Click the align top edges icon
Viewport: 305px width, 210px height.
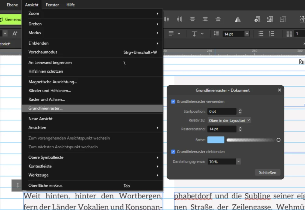192,19
